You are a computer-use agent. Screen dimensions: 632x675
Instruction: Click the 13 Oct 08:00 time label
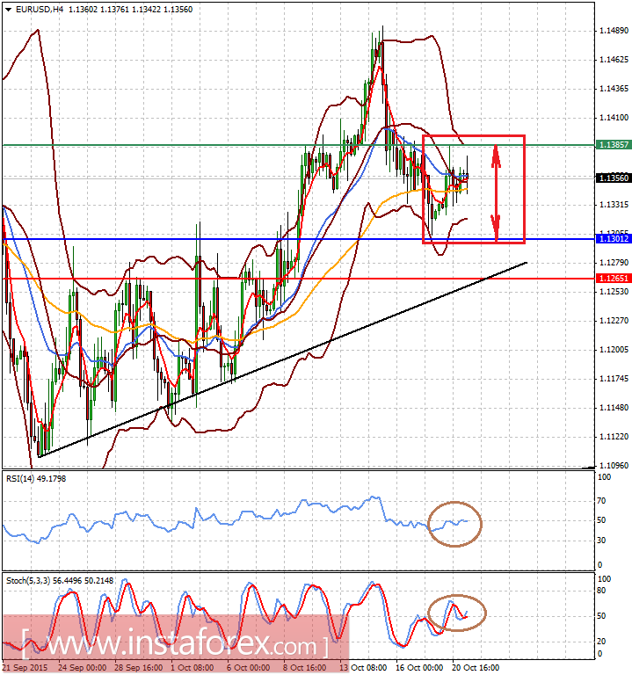[363, 668]
